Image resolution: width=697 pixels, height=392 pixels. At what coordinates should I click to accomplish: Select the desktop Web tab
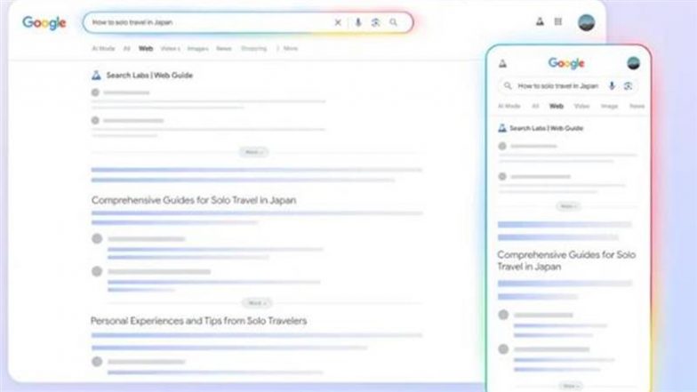(146, 48)
